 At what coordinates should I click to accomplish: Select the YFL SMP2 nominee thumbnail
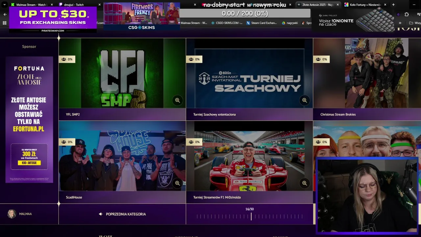click(122, 73)
